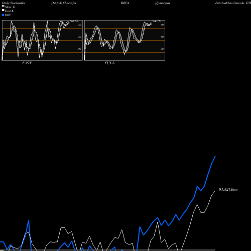Click the '91.52Close' price label
Viewport: 251px width, 251px height.
coord(228,190)
